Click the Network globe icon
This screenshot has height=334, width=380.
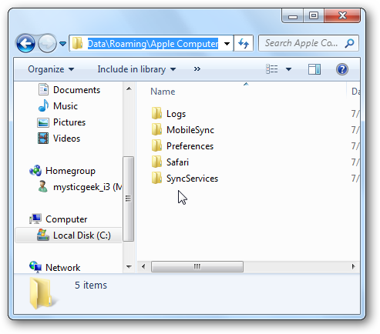pos(35,267)
